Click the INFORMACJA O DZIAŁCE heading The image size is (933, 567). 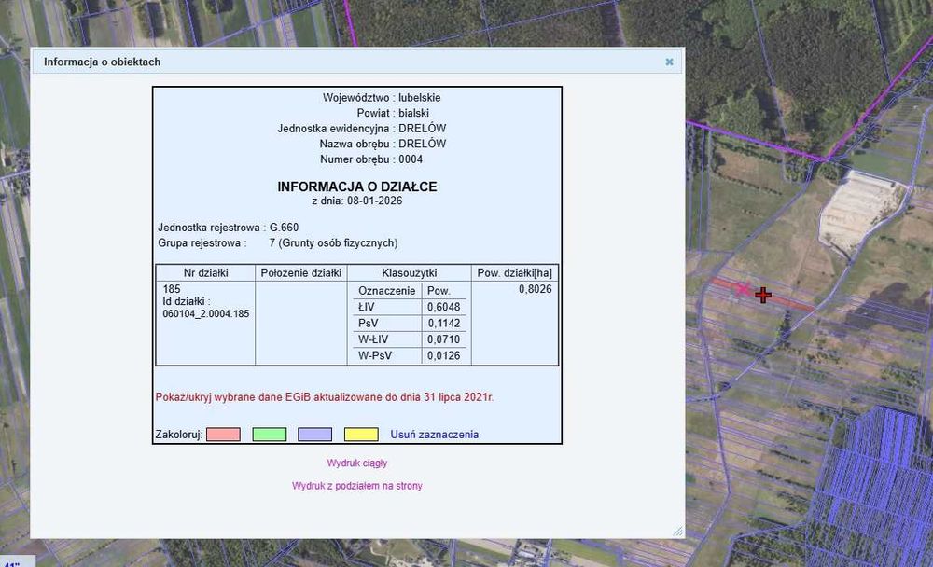tap(357, 187)
